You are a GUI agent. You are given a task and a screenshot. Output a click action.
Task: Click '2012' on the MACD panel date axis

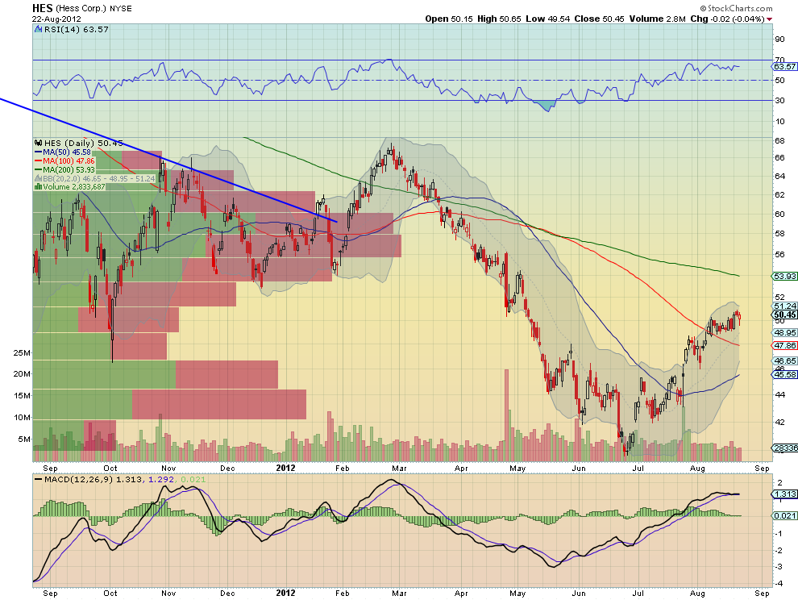coord(285,593)
